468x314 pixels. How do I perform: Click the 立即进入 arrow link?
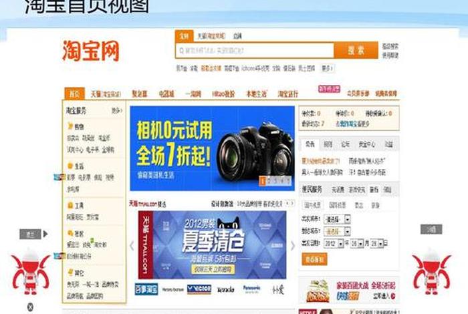coord(384,296)
